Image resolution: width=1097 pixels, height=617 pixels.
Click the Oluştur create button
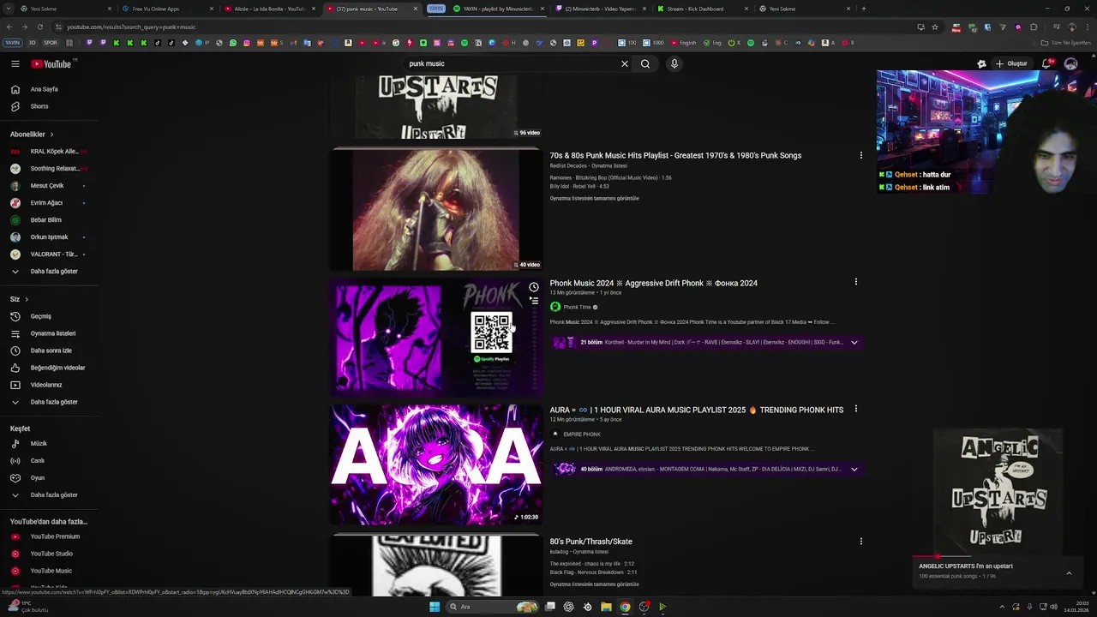click(x=1011, y=63)
